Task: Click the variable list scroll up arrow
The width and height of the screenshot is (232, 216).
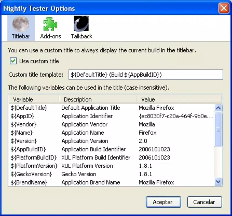Action: point(218,108)
